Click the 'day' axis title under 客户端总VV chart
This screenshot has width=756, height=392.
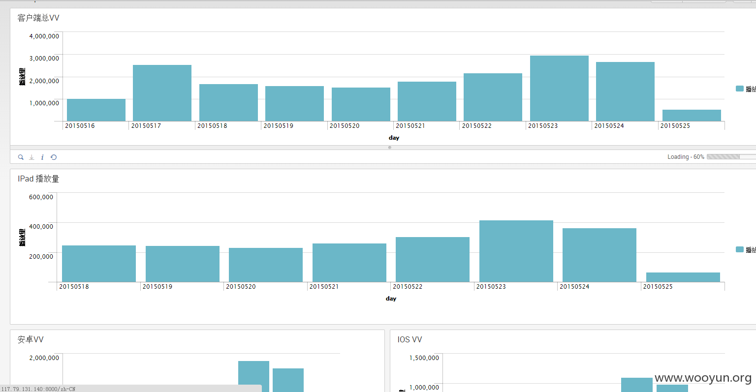point(394,138)
